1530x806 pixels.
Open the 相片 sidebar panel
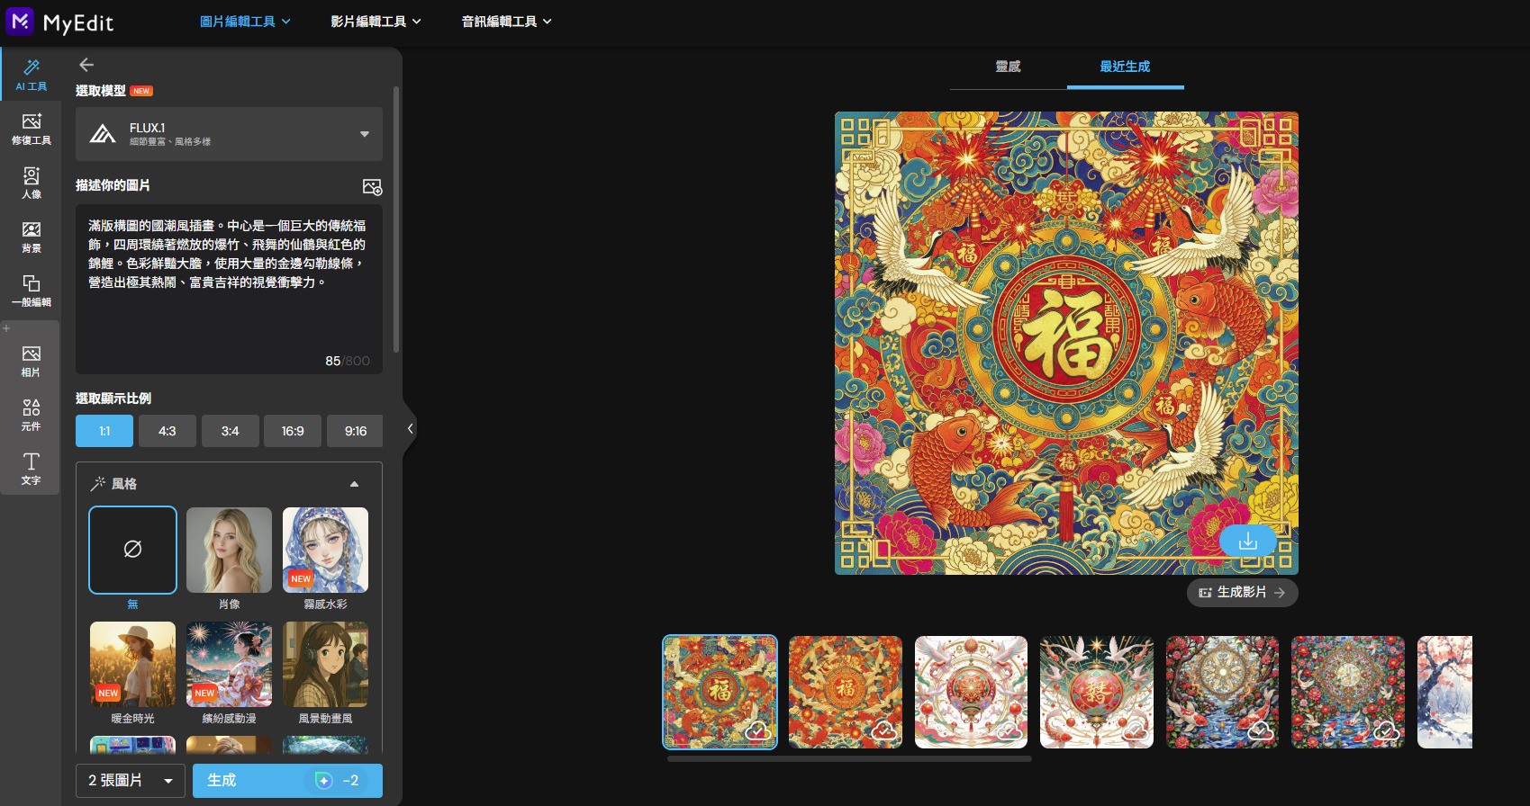[x=31, y=361]
